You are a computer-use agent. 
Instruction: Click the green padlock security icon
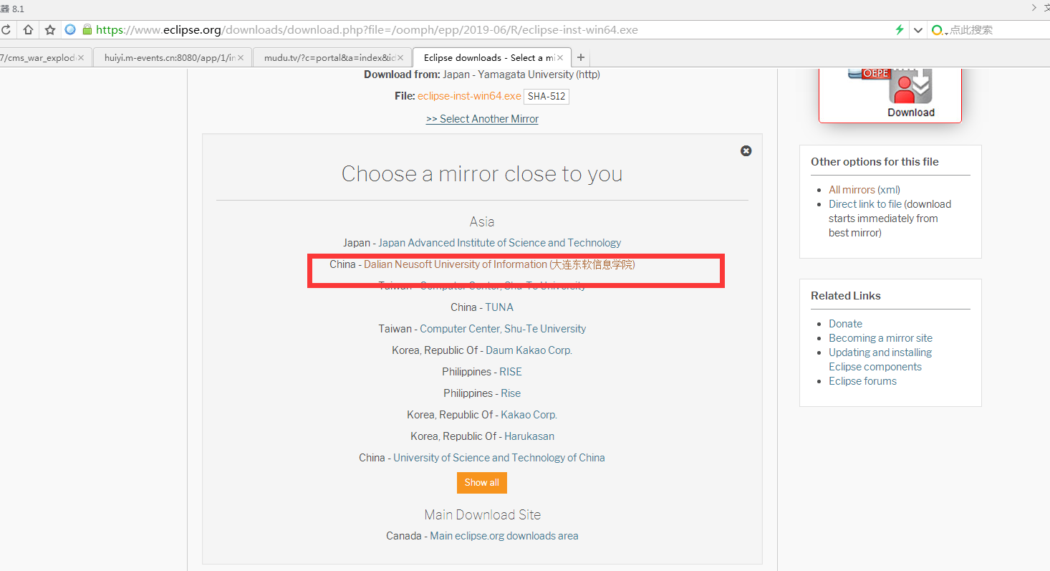[87, 30]
